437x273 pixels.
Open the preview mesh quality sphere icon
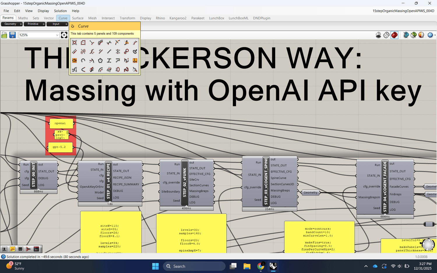pyautogui.click(x=421, y=35)
